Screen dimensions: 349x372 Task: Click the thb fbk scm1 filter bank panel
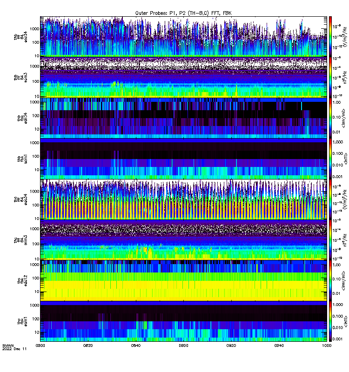point(183,159)
